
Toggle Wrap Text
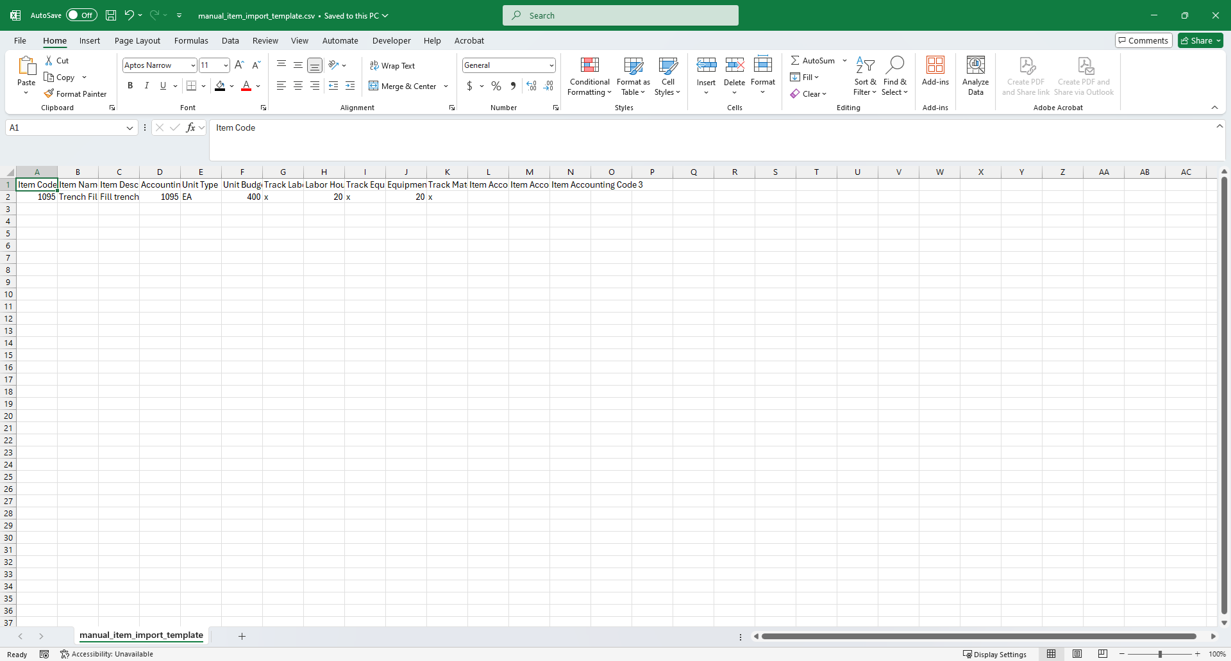tap(392, 65)
